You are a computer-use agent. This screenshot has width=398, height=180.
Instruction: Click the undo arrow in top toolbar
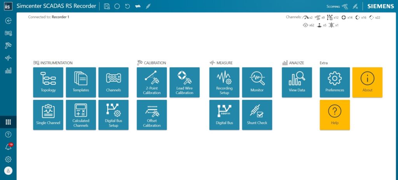click(x=127, y=6)
